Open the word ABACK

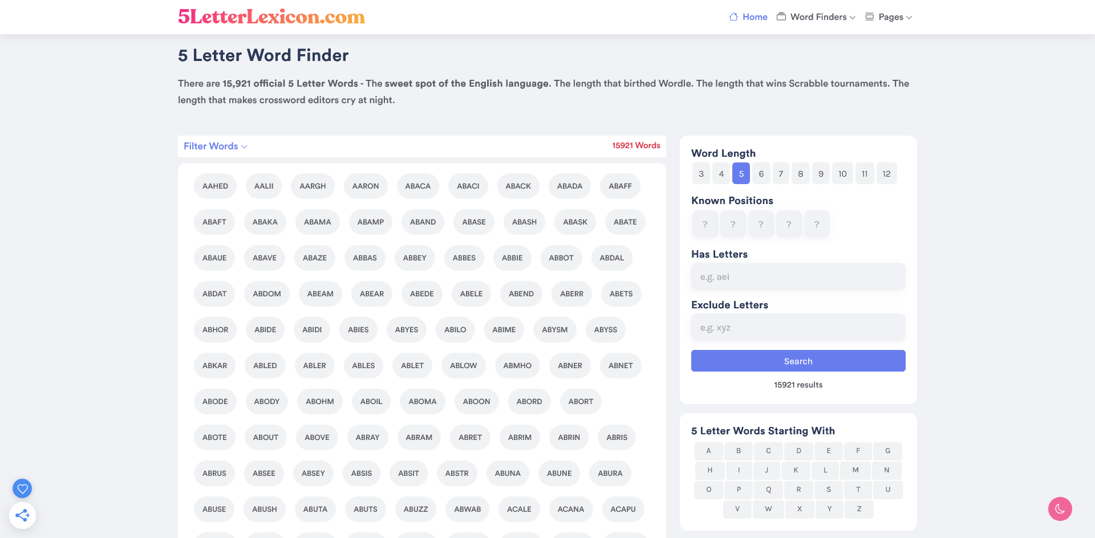pos(518,186)
